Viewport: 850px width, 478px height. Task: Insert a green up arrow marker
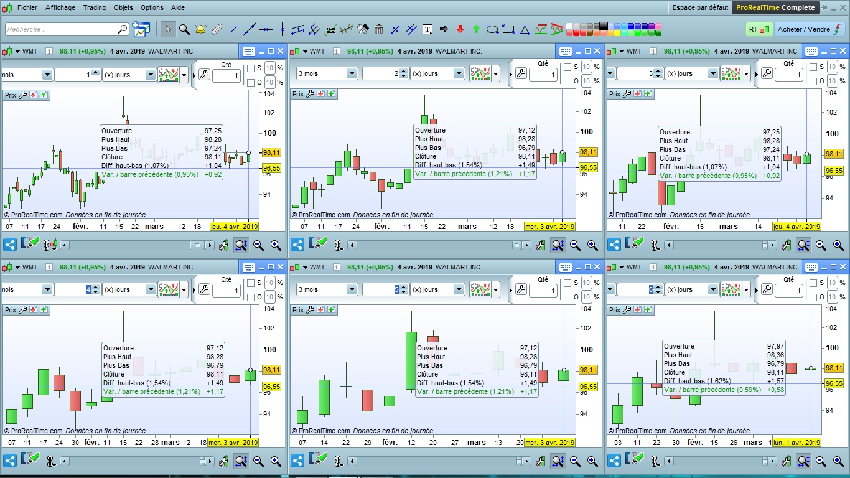tap(476, 29)
